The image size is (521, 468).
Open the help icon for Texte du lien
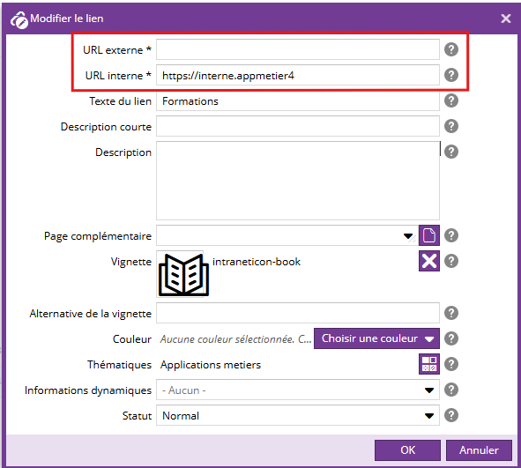tap(451, 100)
